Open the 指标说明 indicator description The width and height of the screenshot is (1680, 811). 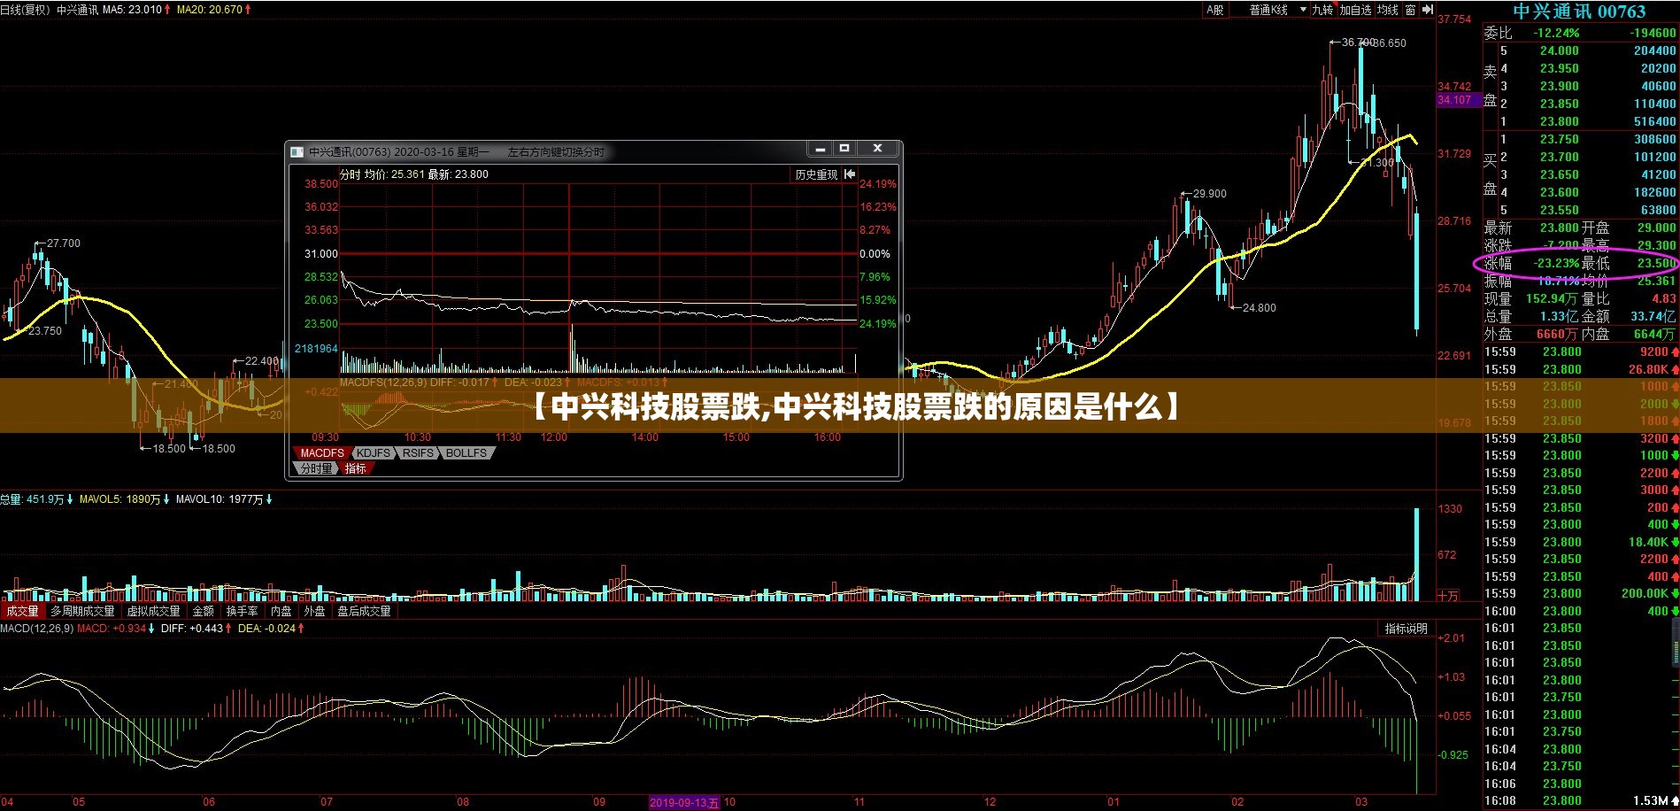[x=1406, y=629]
